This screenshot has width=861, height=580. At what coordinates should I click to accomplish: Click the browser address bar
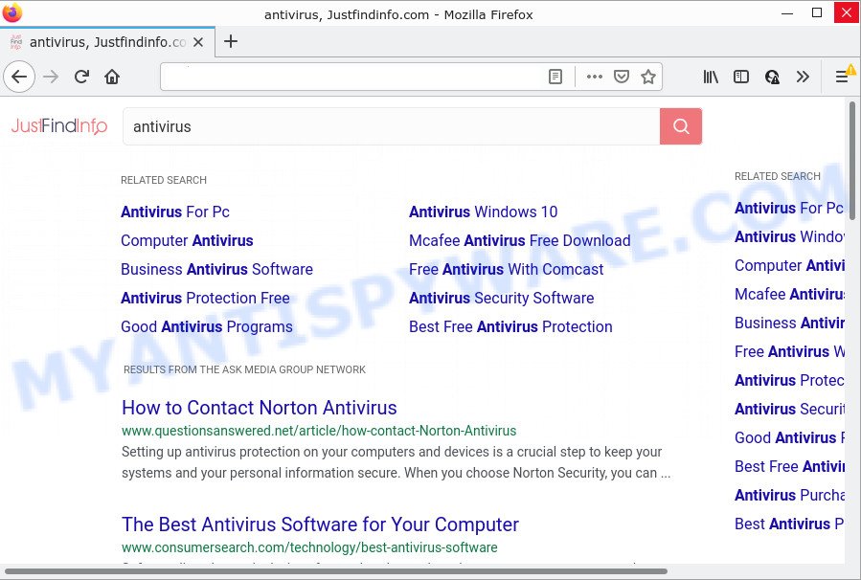pos(351,77)
